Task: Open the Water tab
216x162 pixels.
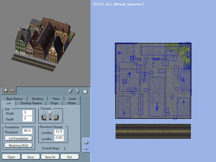Action: 72,103
